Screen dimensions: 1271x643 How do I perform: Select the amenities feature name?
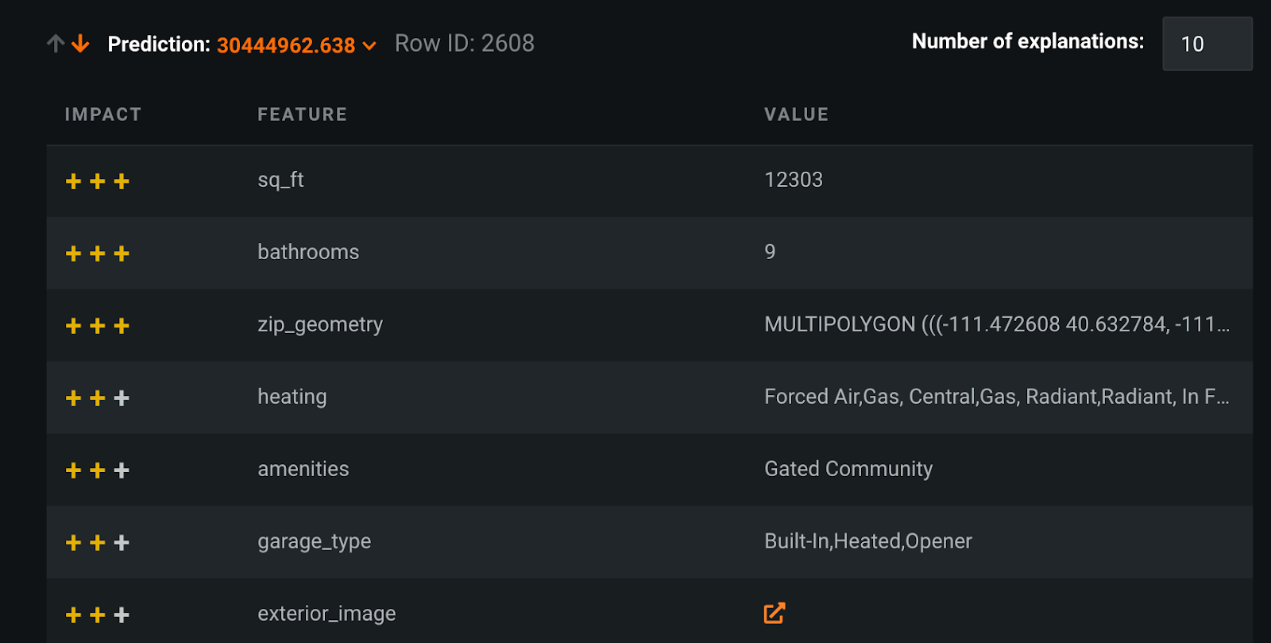coord(303,469)
